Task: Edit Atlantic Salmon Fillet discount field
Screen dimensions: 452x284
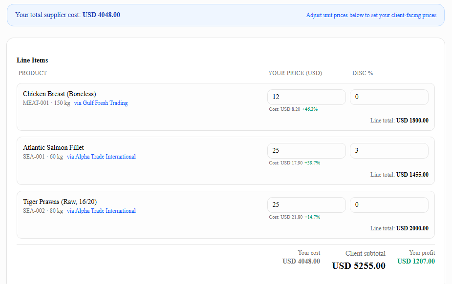Action: pyautogui.click(x=389, y=151)
